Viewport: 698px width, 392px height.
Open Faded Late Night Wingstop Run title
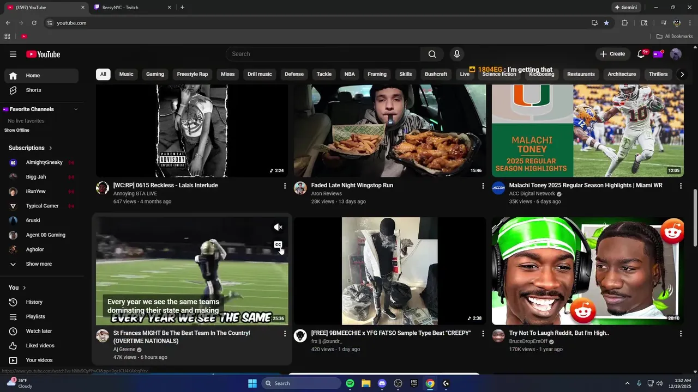pyautogui.click(x=352, y=185)
